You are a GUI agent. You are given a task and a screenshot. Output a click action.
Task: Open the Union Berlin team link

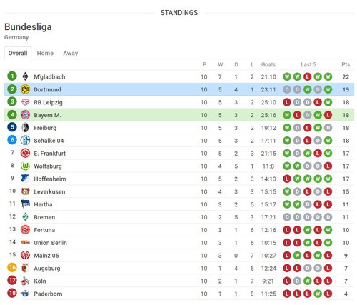(50, 243)
